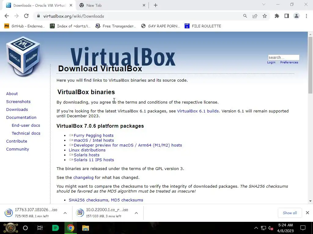The height and width of the screenshot is (234, 313).
Task: Click the forward navigation arrow
Action: tap(17, 16)
